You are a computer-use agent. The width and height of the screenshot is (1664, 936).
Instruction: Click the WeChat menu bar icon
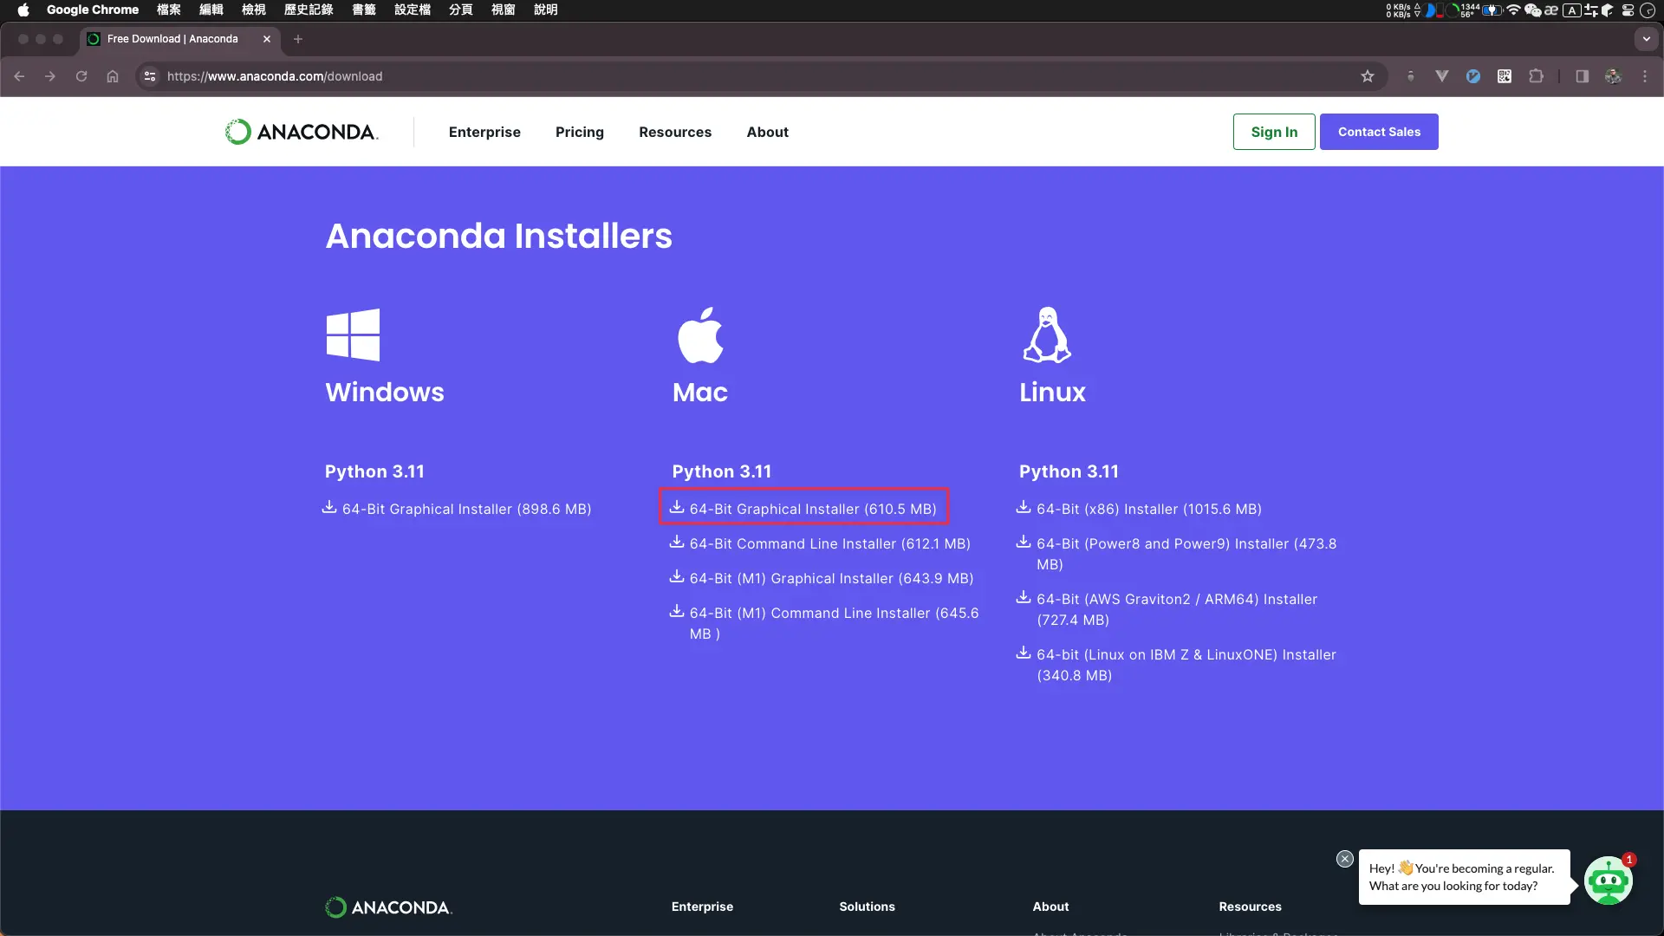[1532, 10]
